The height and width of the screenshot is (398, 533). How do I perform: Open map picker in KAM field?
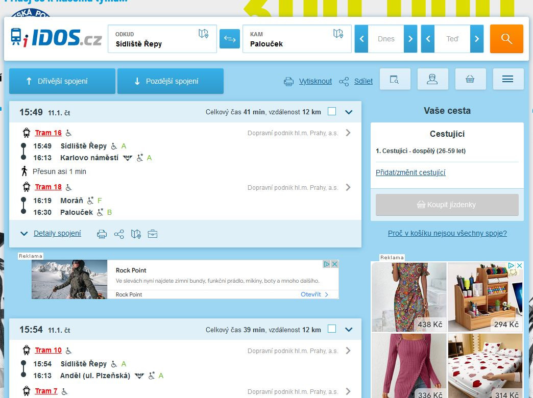coord(338,34)
